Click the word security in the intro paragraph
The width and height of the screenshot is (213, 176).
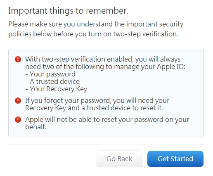coord(171,24)
